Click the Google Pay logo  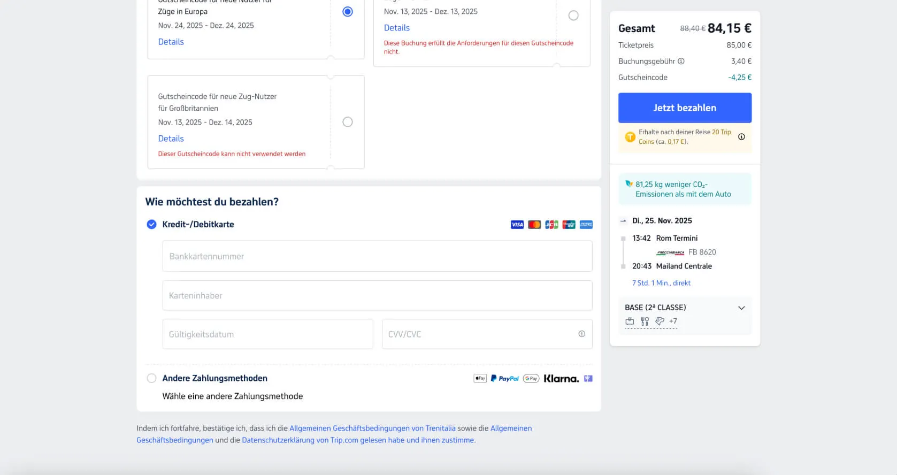pyautogui.click(x=531, y=379)
